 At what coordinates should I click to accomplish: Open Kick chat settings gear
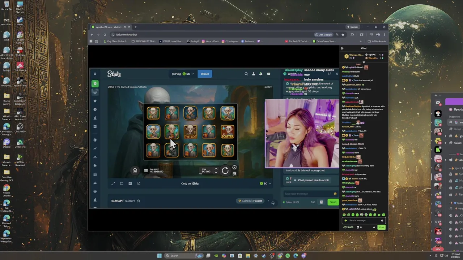click(x=374, y=227)
